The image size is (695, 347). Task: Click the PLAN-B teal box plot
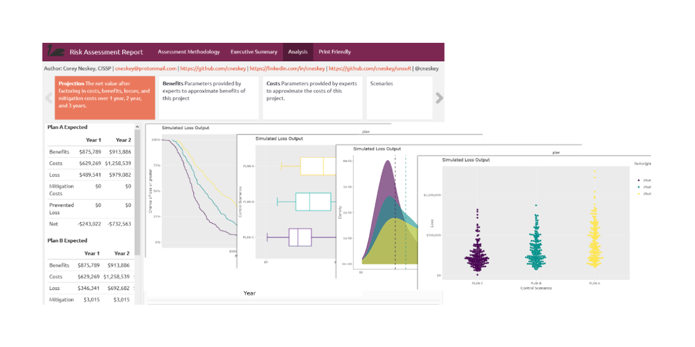click(312, 202)
